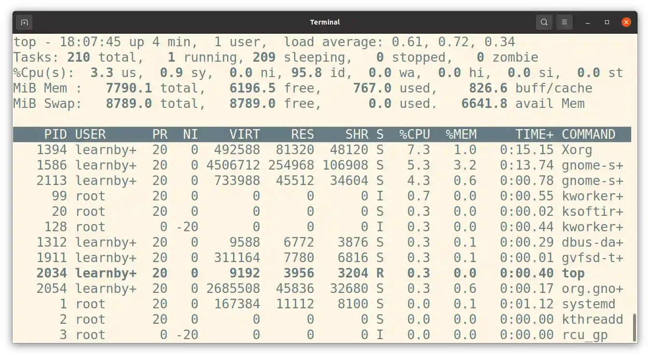Select the USER column header
Viewport: 650px width, 357px height.
pyautogui.click(x=90, y=134)
